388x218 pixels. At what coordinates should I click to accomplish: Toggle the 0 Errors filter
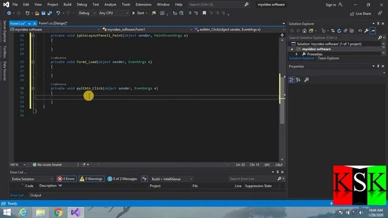[x=66, y=179]
